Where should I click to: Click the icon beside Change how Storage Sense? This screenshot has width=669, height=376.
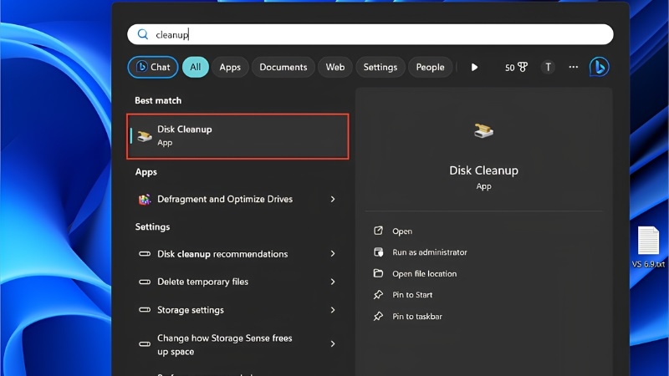point(145,344)
